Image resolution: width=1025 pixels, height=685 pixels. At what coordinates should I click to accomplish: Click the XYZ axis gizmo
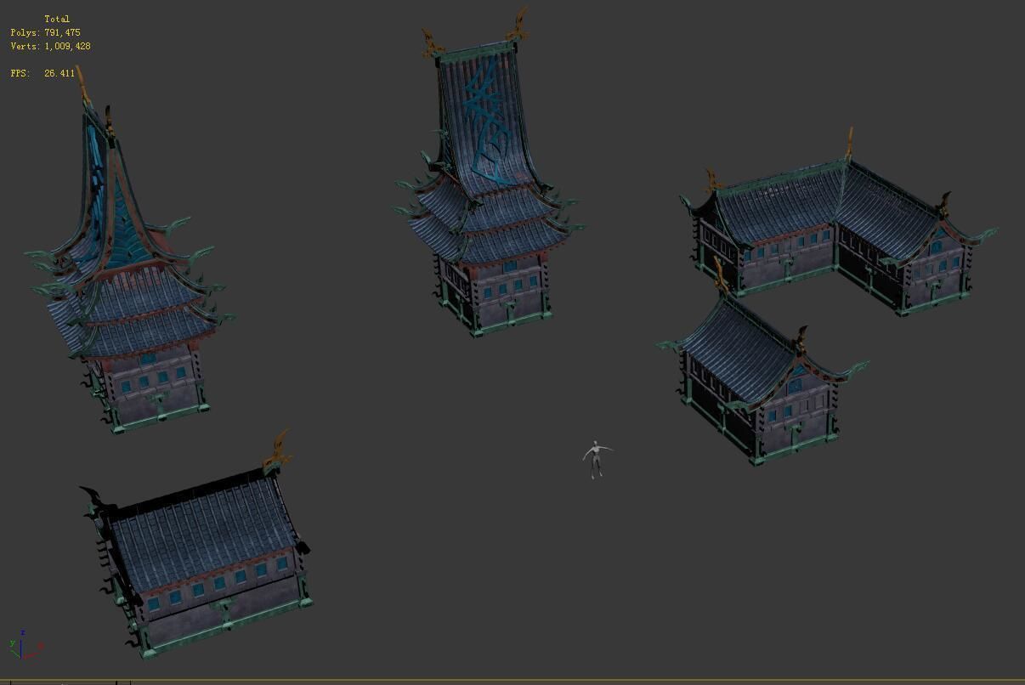[25, 645]
